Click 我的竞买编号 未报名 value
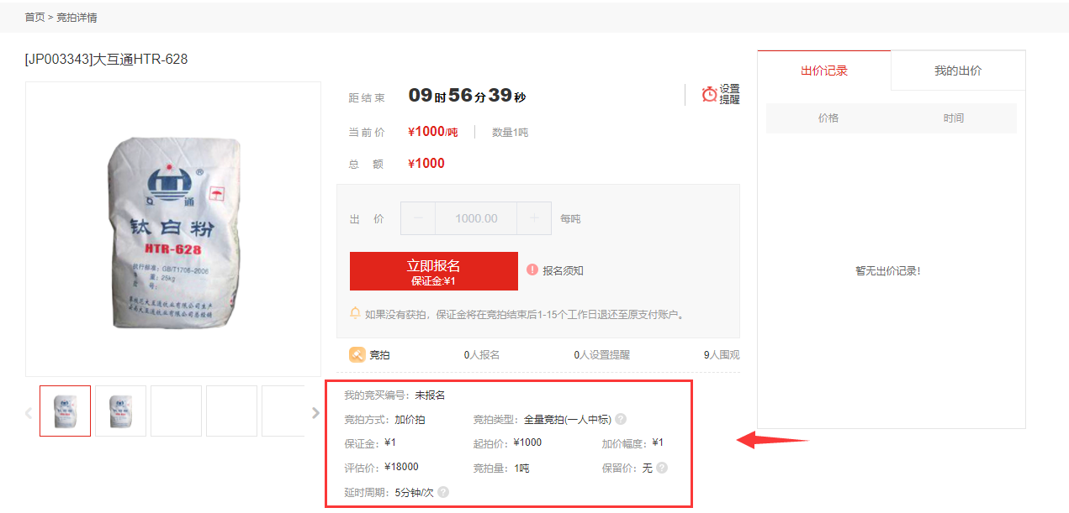 click(430, 395)
